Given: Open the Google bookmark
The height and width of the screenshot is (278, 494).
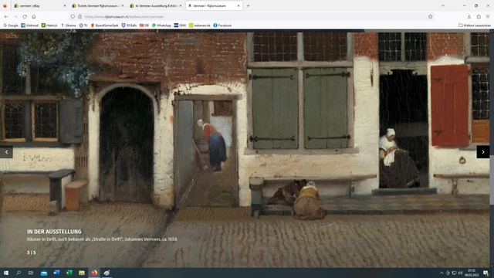Looking at the screenshot, I should point(11,25).
